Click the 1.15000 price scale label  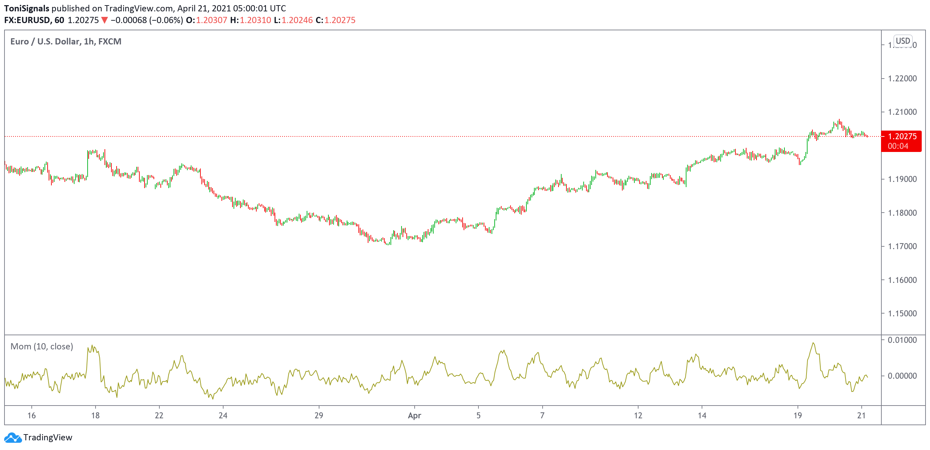[x=902, y=313]
